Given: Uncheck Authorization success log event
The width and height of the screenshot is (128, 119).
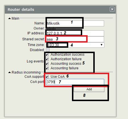Looking at the screenshot, I should (47, 55).
